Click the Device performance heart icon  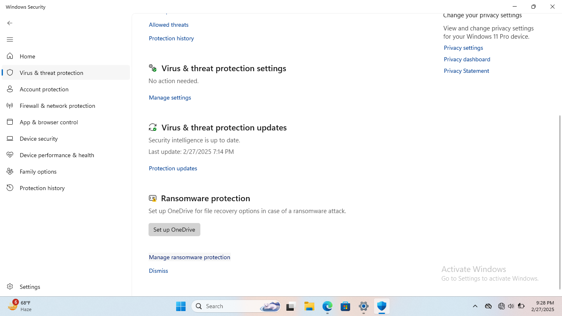click(x=10, y=155)
